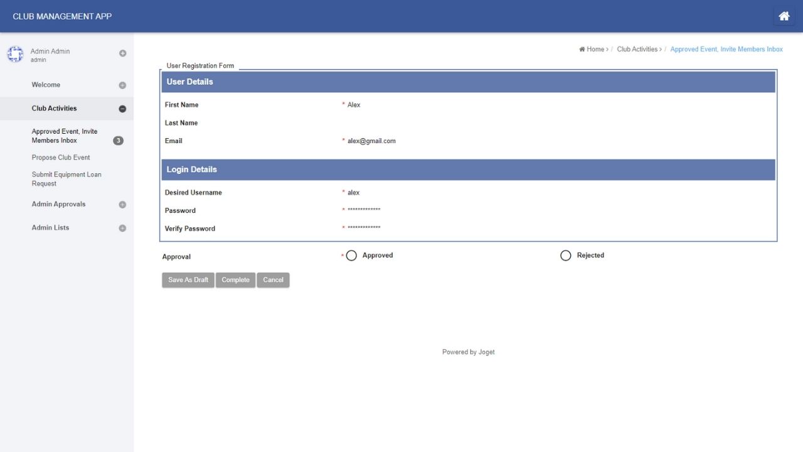Click the Club Activities breadcrumb link
Viewport: 803px width, 452px height.
637,50
